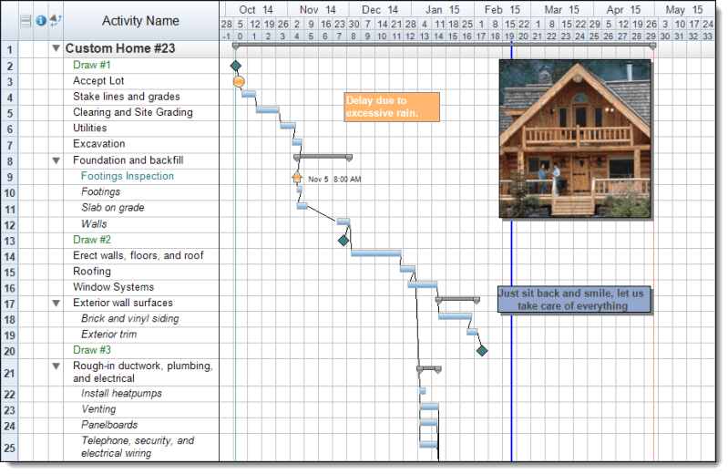Click the blue 'Just sit back and smile' box
The image size is (728, 474).
(574, 300)
